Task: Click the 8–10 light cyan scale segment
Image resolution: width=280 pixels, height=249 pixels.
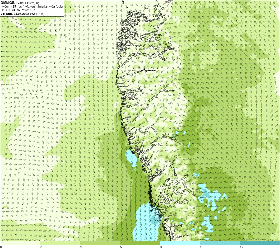Action: tap(180, 243)
